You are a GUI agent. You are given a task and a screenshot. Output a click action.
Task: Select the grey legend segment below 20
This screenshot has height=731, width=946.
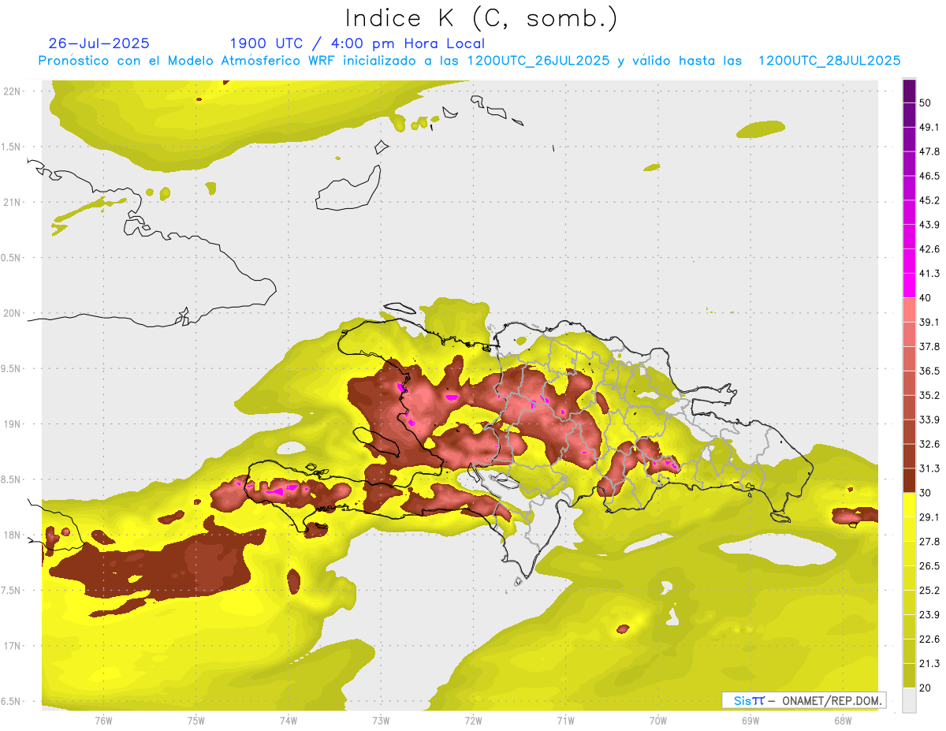click(909, 700)
